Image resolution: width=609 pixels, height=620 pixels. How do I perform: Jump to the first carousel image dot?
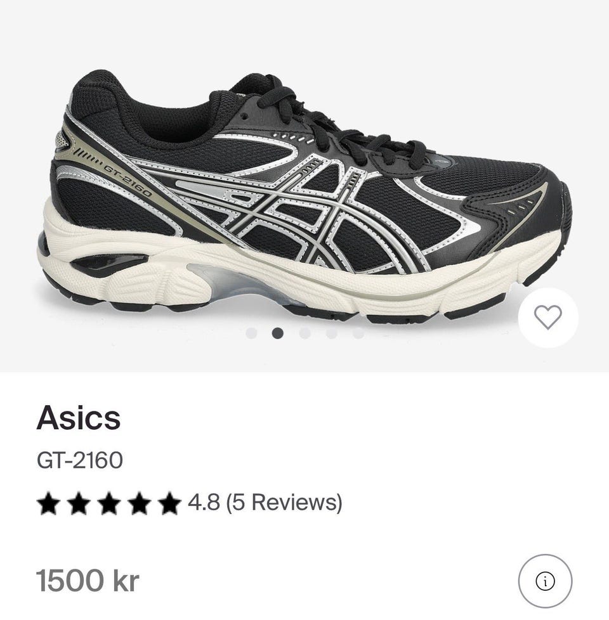click(x=251, y=333)
